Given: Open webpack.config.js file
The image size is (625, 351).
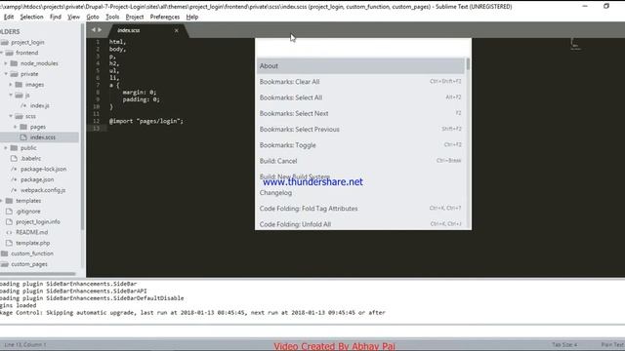Looking at the screenshot, I should coord(43,190).
